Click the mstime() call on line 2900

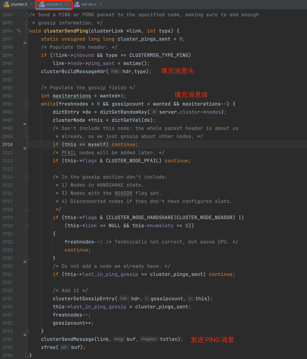(135, 63)
